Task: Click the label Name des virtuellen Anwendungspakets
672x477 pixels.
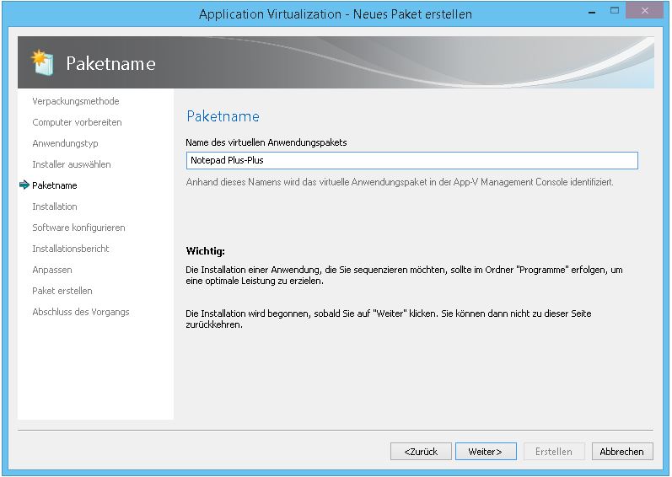Action: click(266, 142)
